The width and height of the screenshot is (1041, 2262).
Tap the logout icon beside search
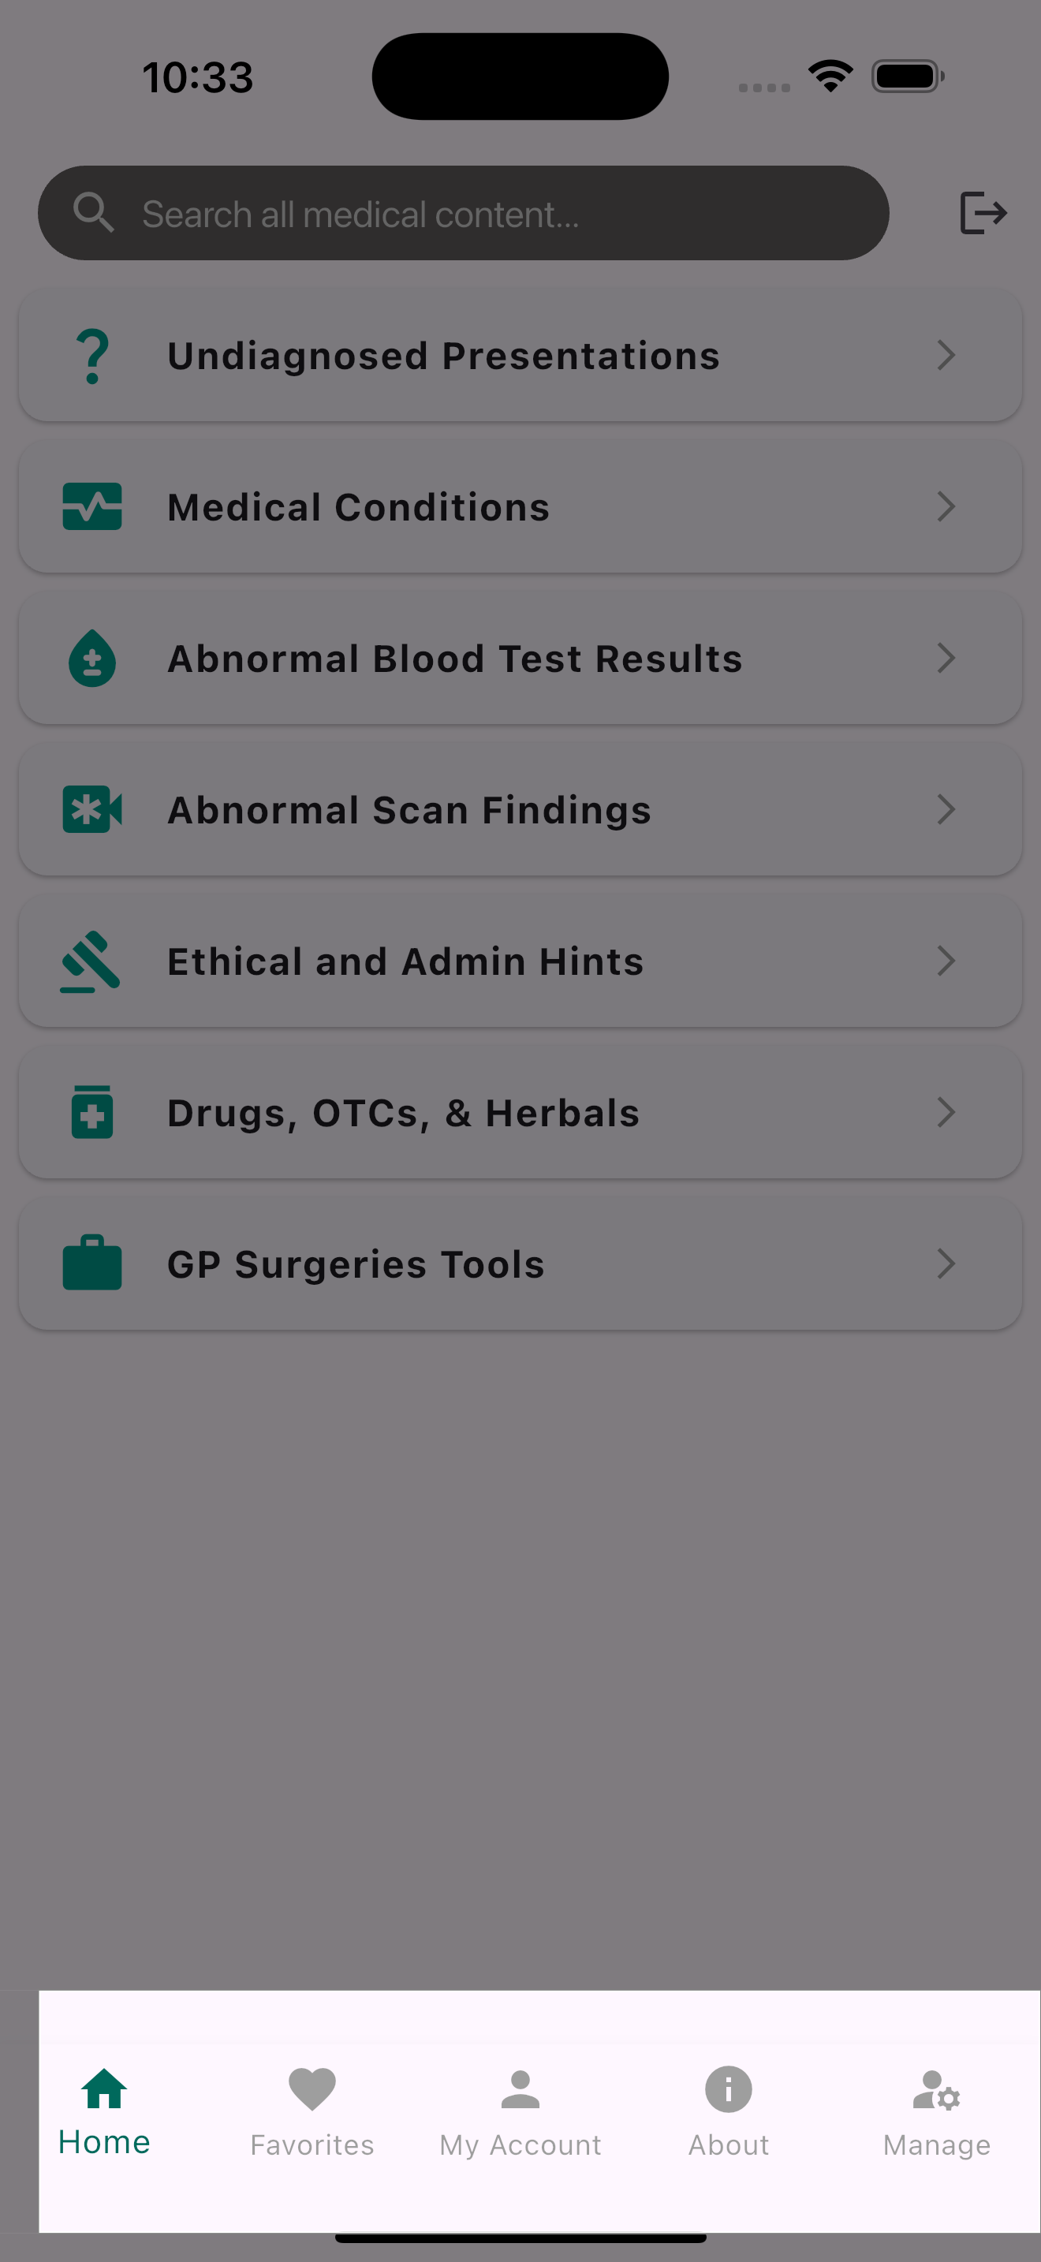point(982,212)
